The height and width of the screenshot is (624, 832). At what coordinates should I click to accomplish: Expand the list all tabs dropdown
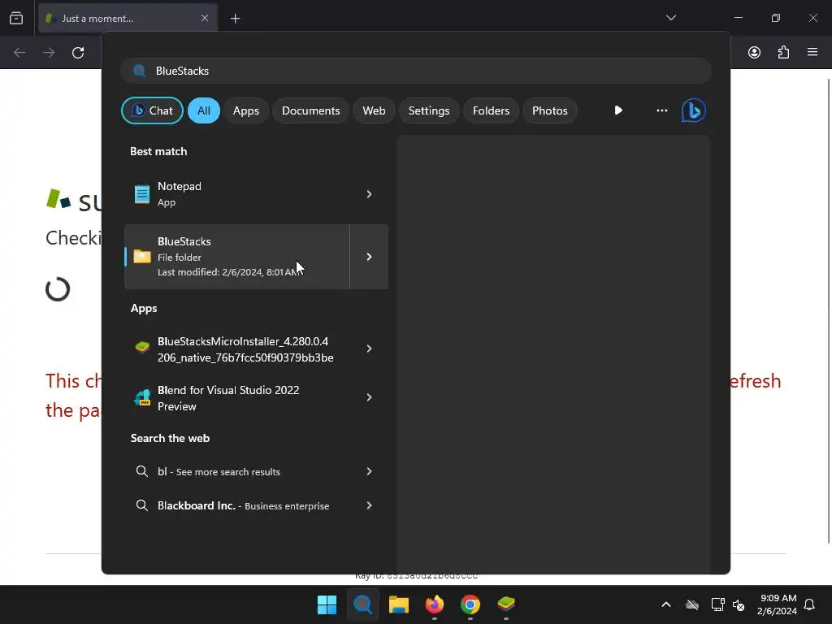pyautogui.click(x=670, y=18)
